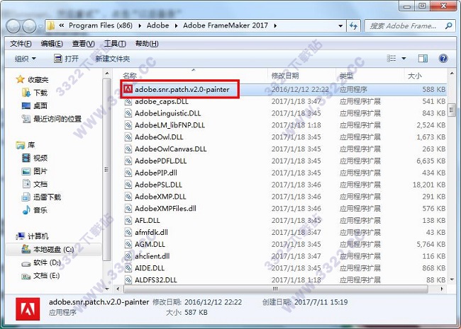This screenshot has height=329, width=461.
Task: Toggle the preview pane icon
Action: (423, 58)
